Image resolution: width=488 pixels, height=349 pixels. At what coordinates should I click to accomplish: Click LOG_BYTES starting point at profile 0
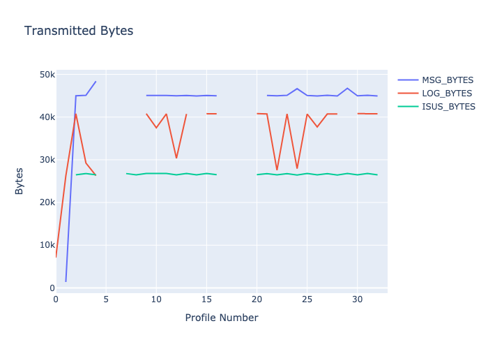[x=56, y=257]
